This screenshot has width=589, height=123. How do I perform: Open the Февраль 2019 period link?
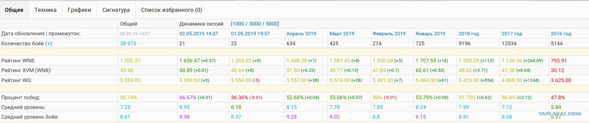(389, 34)
